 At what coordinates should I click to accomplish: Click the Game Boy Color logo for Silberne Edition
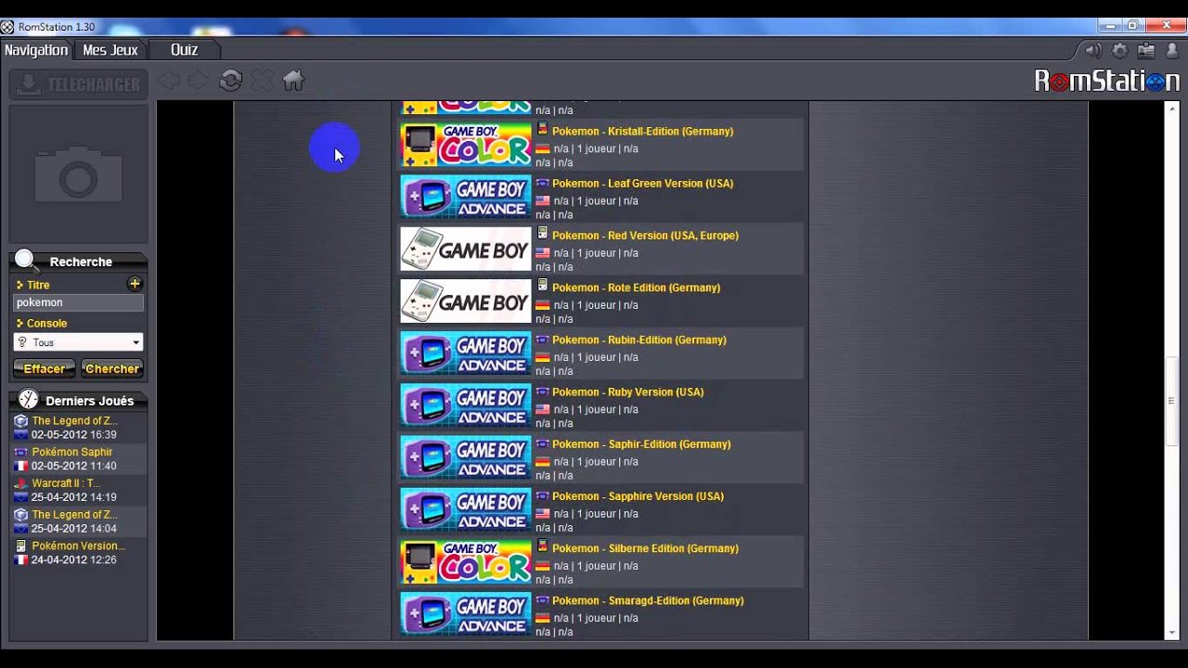[466, 561]
